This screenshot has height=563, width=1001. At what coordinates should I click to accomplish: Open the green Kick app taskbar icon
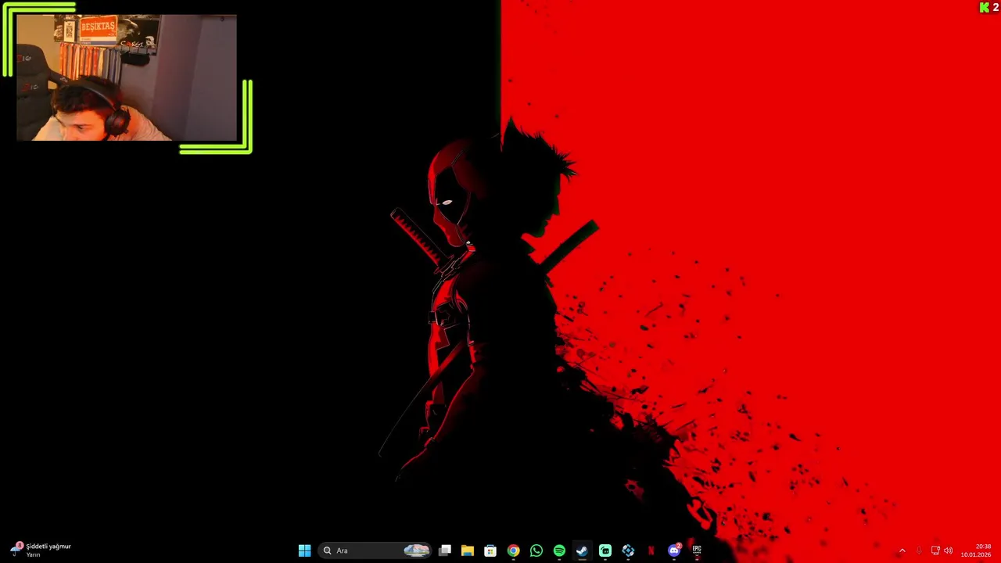(x=605, y=550)
